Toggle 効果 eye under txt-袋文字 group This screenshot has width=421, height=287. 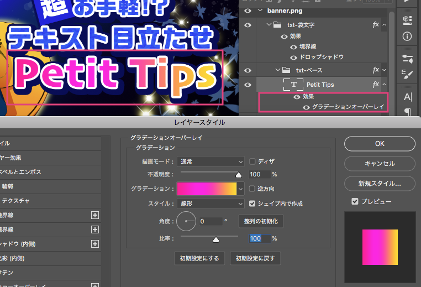coord(284,37)
